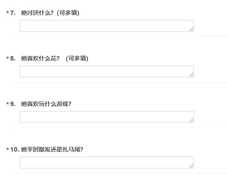Click the question title 她讨厌什么
Screen dimensions: 227x179
tap(37, 13)
